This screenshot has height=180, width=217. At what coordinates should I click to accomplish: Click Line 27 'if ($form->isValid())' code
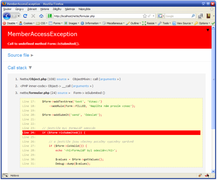pyautogui.click(x=68, y=146)
